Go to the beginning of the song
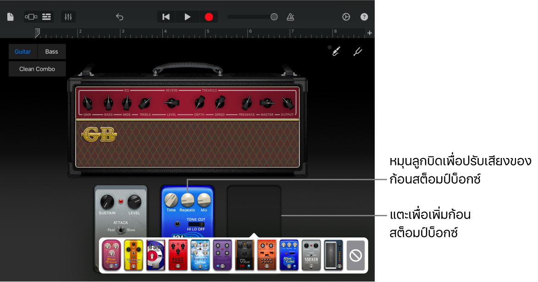The image size is (538, 282). tap(166, 17)
